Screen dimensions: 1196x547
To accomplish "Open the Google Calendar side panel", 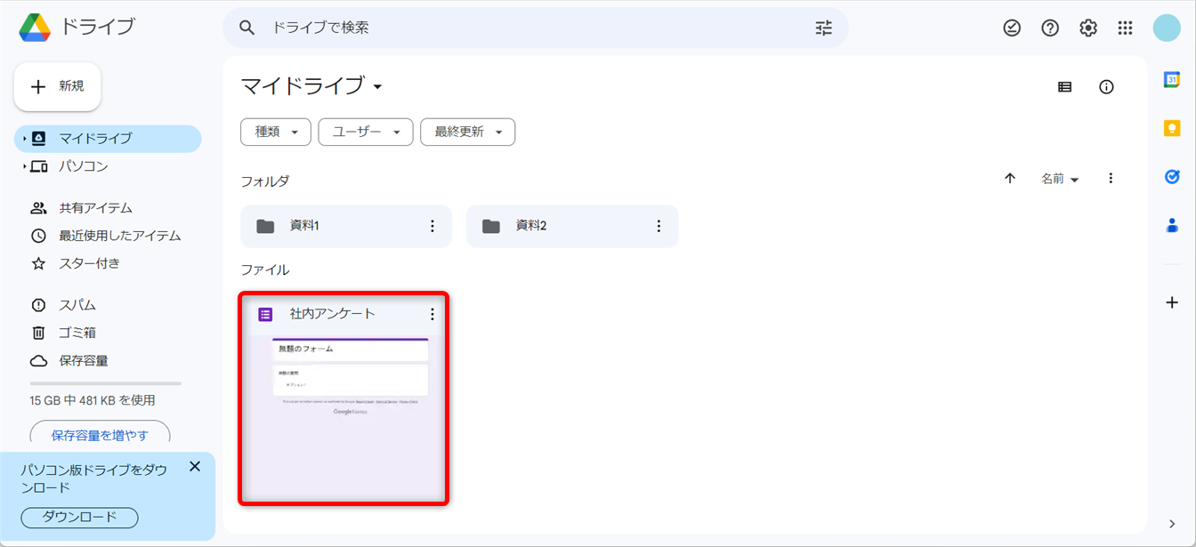I will (1172, 79).
